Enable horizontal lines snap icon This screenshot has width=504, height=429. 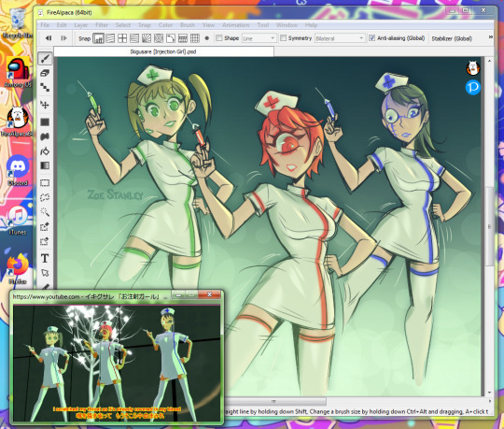134,38
